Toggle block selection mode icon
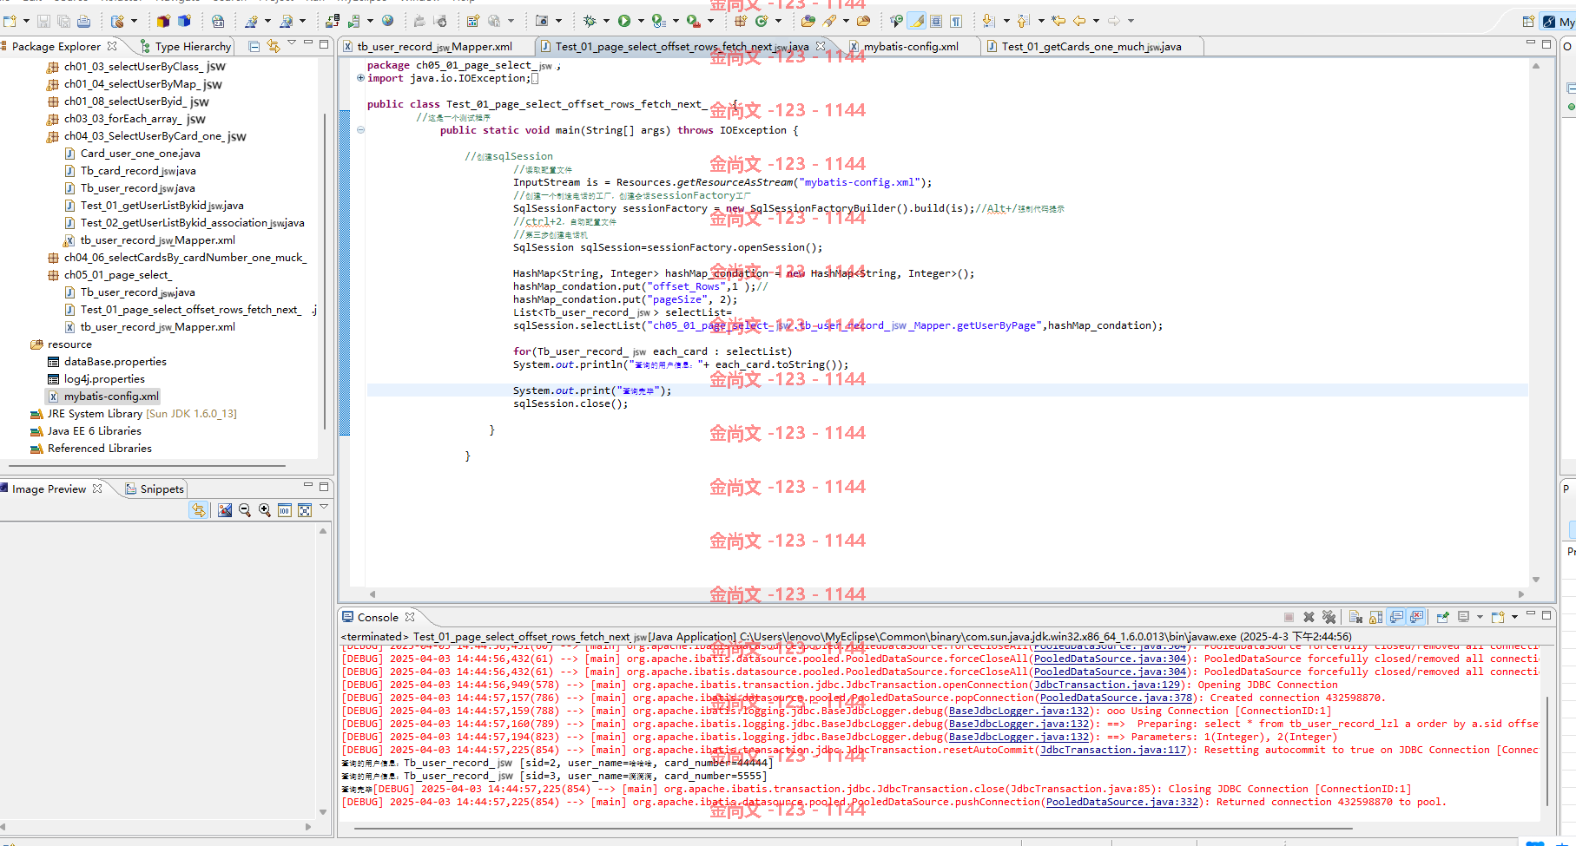The width and height of the screenshot is (1576, 846). [x=936, y=21]
